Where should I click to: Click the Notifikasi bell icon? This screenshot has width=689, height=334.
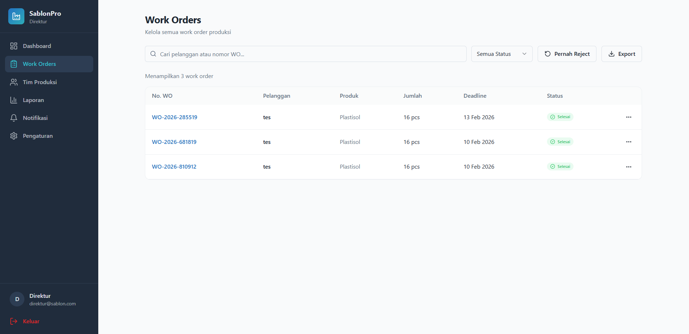pyautogui.click(x=14, y=118)
